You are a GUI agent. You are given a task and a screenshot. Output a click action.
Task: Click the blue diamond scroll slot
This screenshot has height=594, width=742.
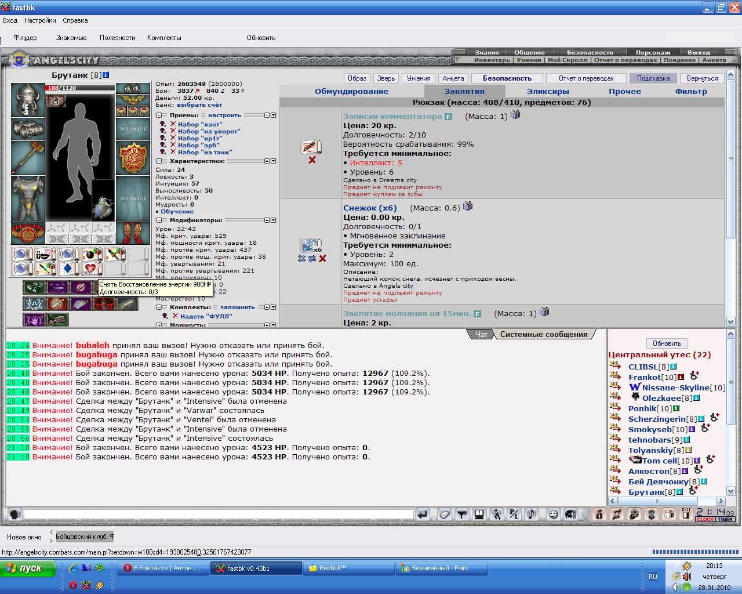tap(68, 269)
